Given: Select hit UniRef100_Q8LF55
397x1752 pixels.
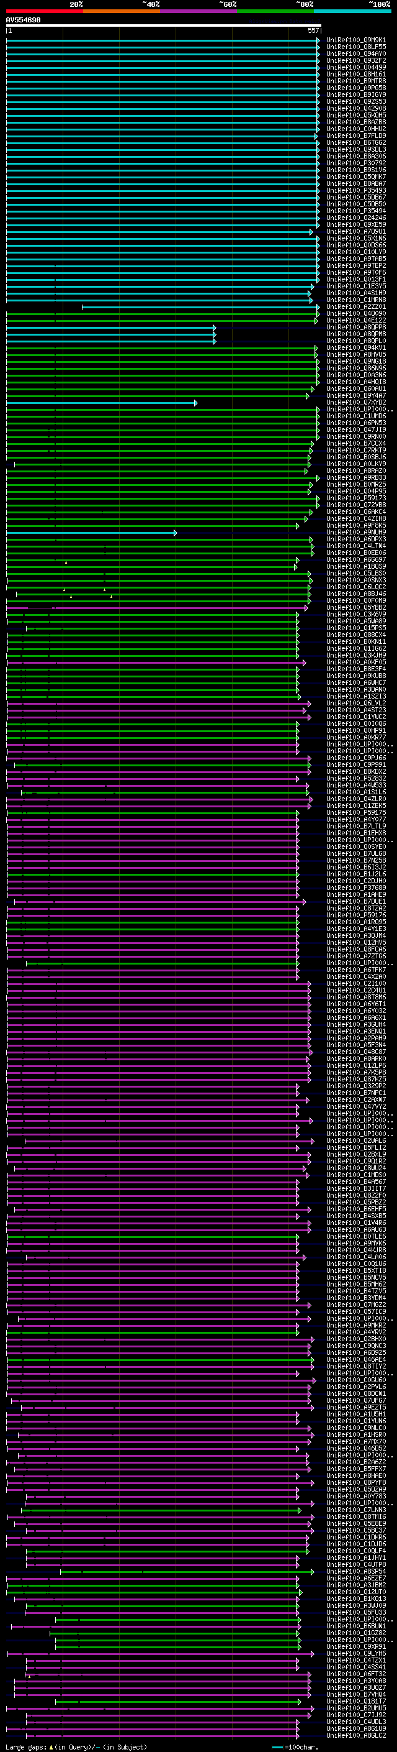Looking at the screenshot, I should [355, 47].
